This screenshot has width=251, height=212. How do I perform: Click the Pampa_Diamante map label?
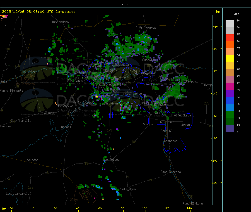tap(11, 91)
